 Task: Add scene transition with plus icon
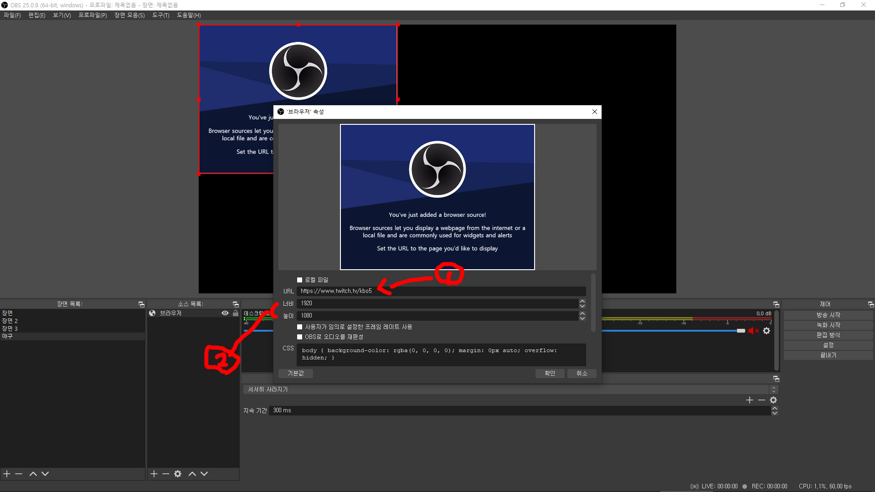pyautogui.click(x=749, y=400)
